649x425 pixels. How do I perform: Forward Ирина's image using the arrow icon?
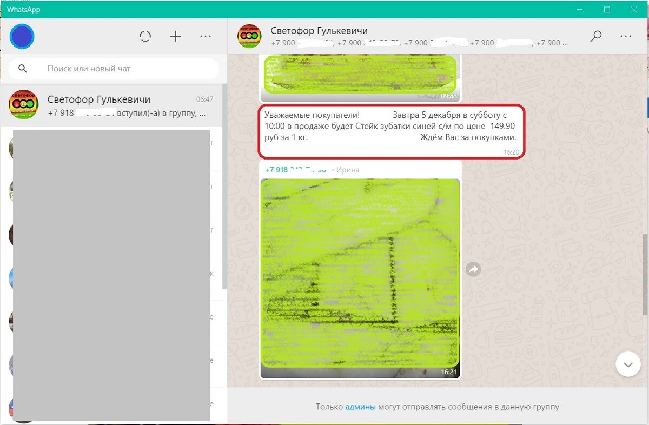click(473, 269)
